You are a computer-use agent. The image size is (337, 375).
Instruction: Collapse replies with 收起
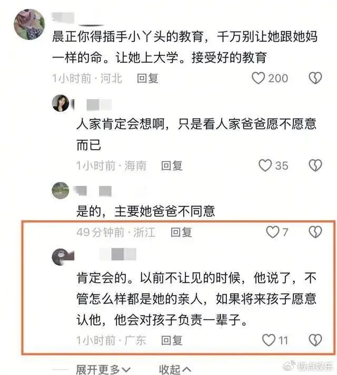175,370
